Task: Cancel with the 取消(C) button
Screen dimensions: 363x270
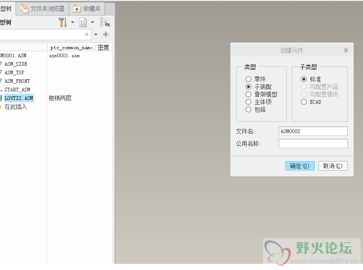Action: tap(333, 166)
